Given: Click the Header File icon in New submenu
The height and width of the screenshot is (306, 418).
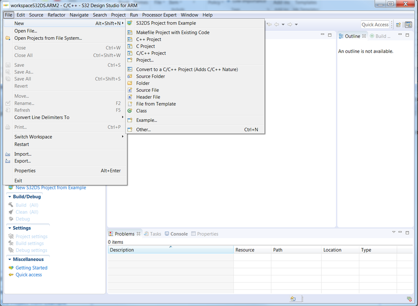Looking at the screenshot, I should point(130,97).
